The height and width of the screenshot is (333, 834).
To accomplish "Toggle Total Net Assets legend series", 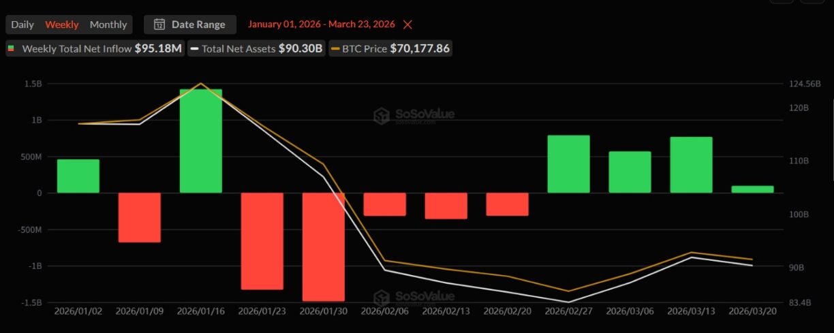I will (257, 48).
